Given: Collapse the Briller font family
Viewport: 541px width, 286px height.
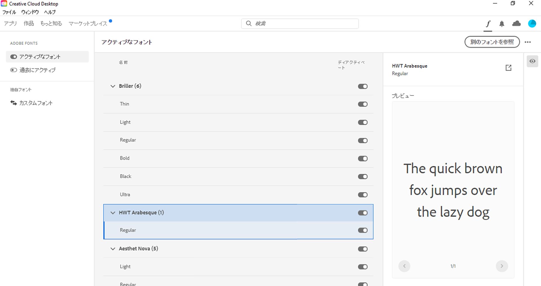Looking at the screenshot, I should pyautogui.click(x=113, y=86).
